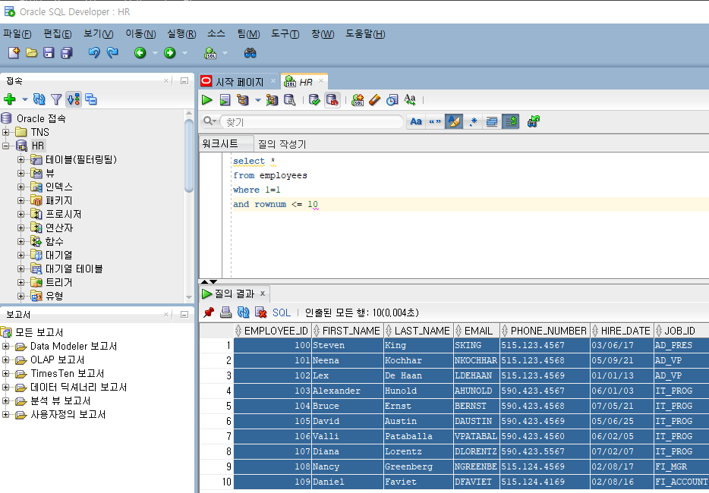
Task: Clear the worksheet with eraser icon
Action: coord(375,100)
